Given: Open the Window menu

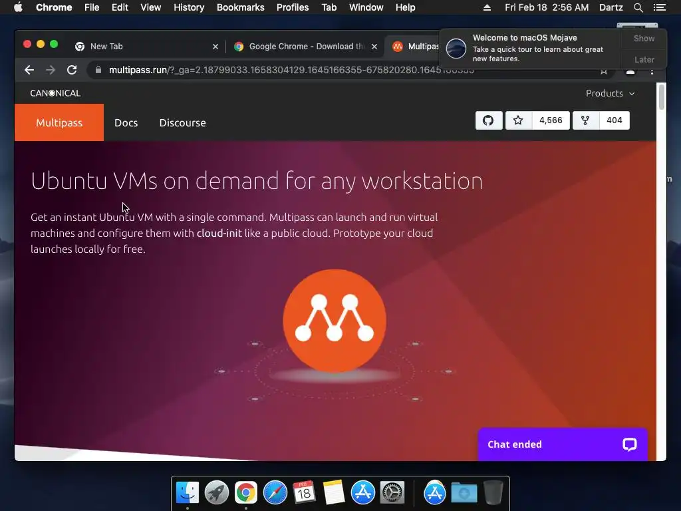Looking at the screenshot, I should click(366, 7).
